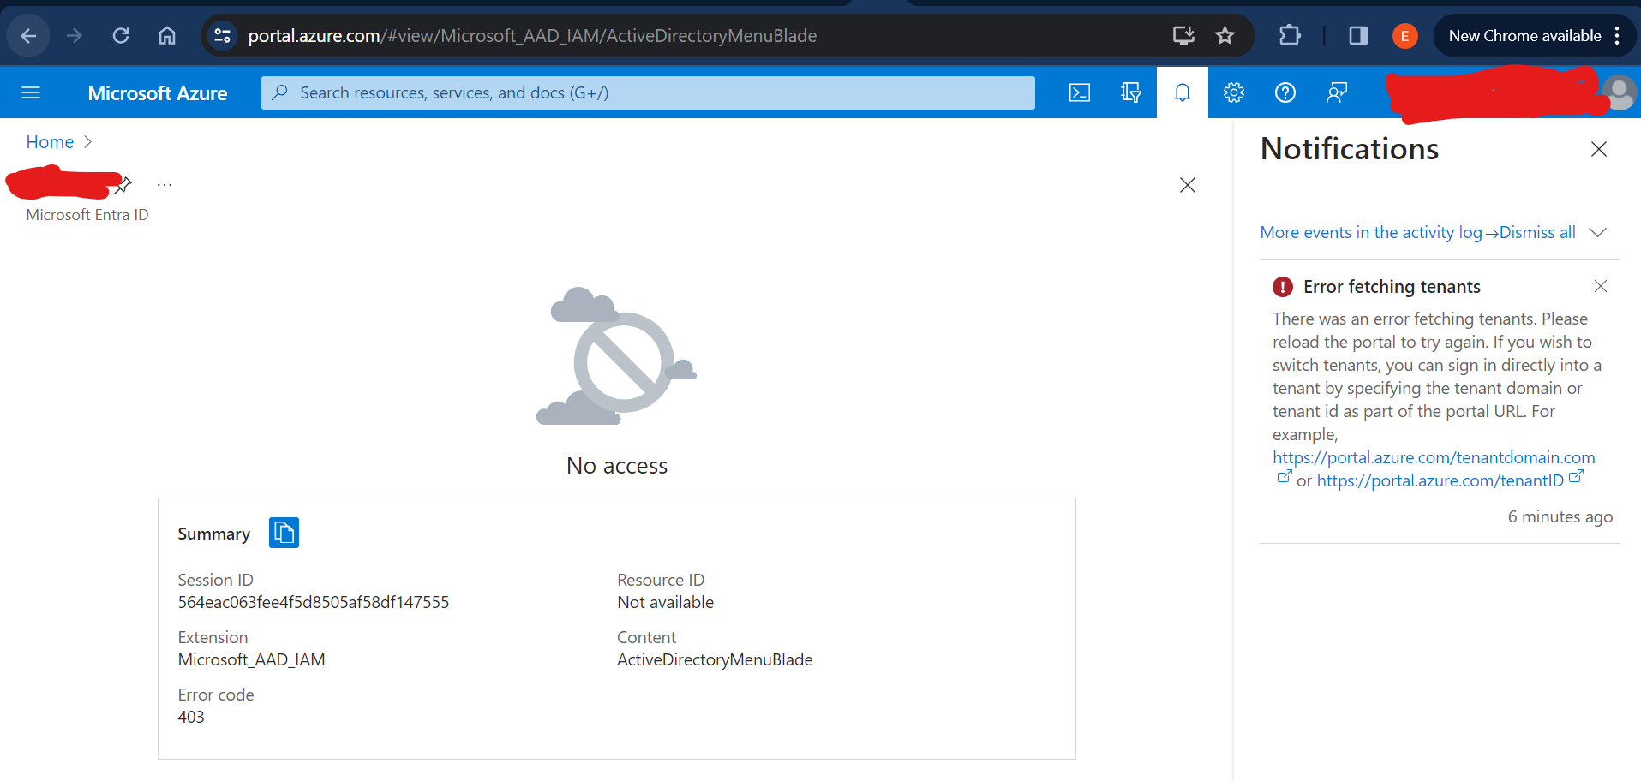This screenshot has height=781, width=1641.
Task: Open the Azure portal hamburger menu
Action: pyautogui.click(x=31, y=92)
